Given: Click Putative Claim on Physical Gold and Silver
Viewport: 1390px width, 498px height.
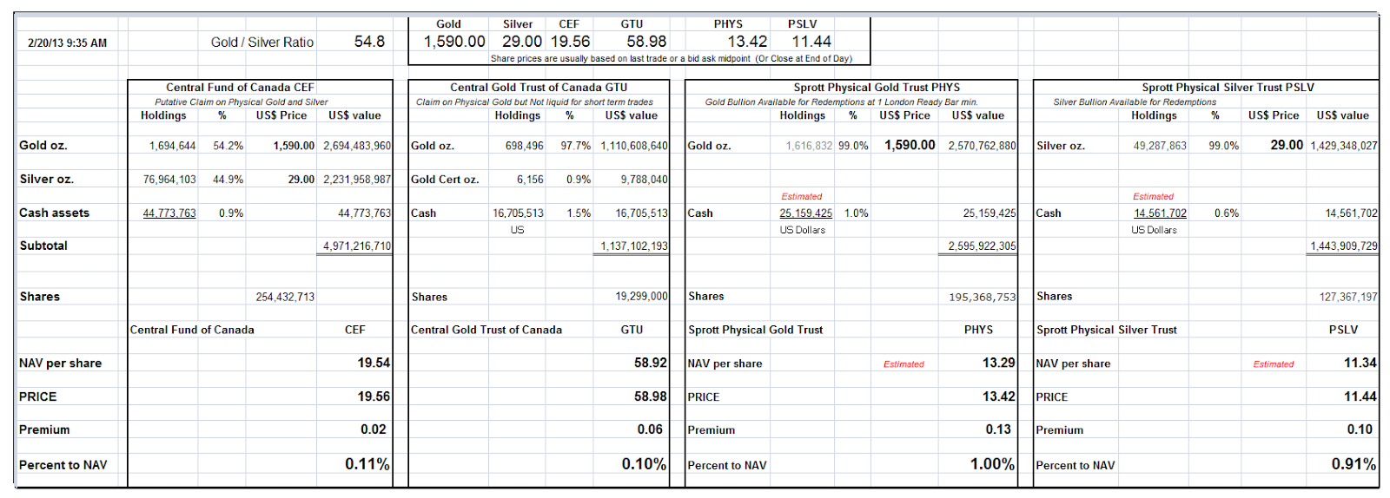Looking at the screenshot, I should [242, 102].
